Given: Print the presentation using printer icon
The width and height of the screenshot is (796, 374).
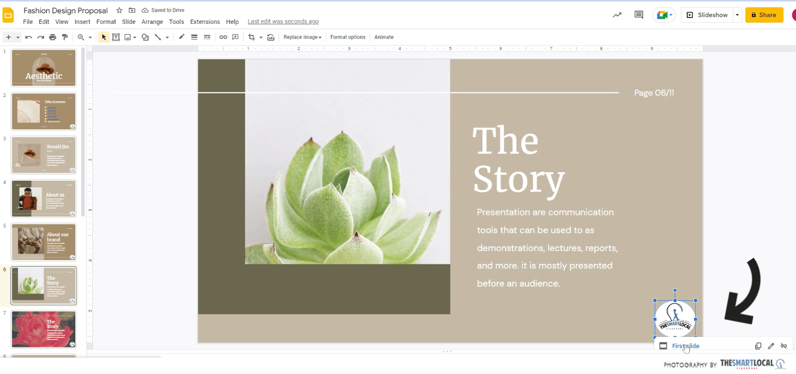Looking at the screenshot, I should 53,37.
